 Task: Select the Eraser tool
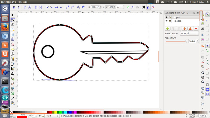(12, 83)
